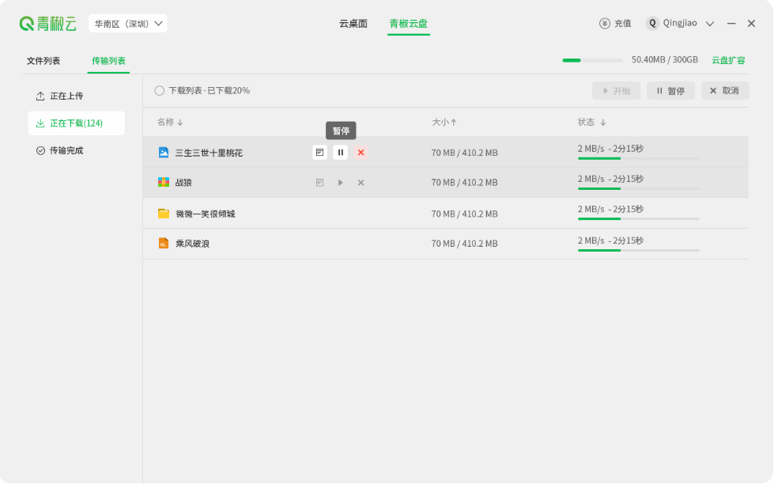The height and width of the screenshot is (485, 774).
Task: Click the progress bar of 乘风破浪
Action: (638, 249)
